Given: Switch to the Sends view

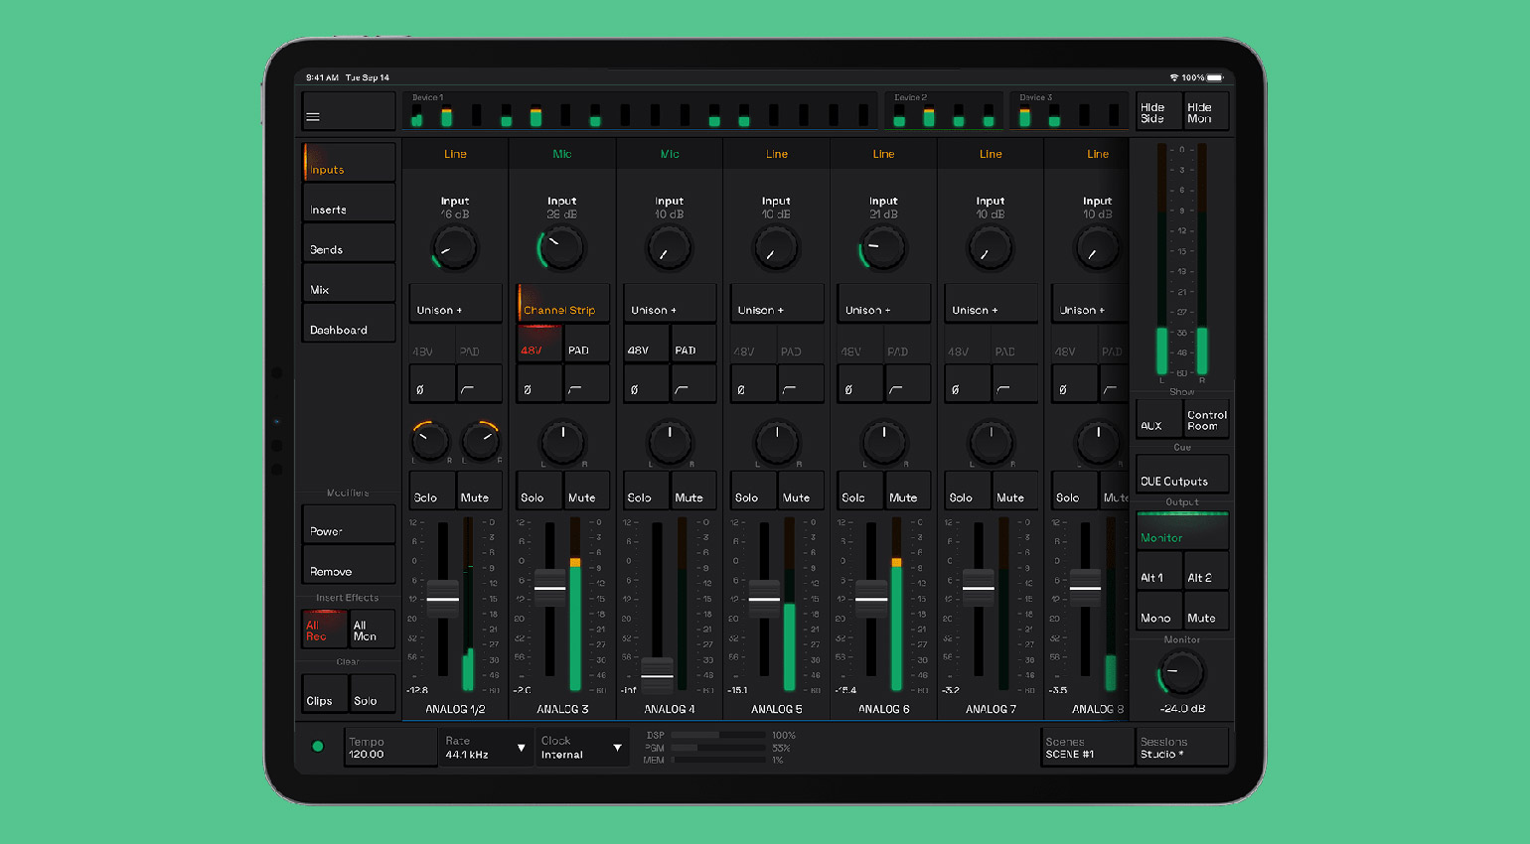Looking at the screenshot, I should [349, 245].
